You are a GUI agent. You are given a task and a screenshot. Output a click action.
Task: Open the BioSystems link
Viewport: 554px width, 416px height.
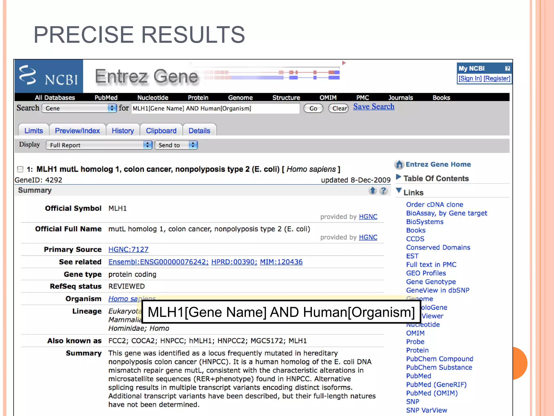point(425,222)
